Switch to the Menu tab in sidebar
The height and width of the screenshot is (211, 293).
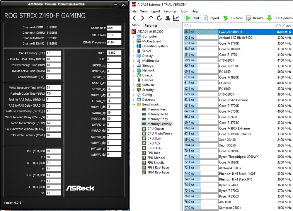(x=136, y=25)
